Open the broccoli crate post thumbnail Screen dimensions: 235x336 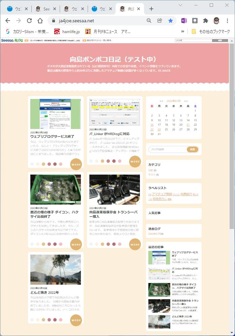[x=56, y=189]
